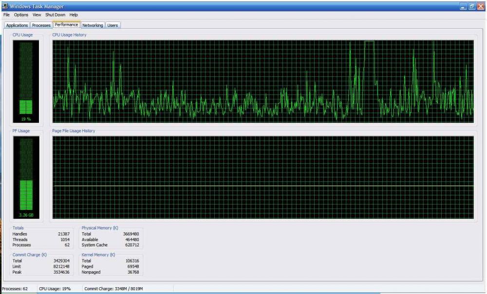Click the CPU Usage 19% gauge
This screenshot has width=487, height=294.
coord(26,81)
